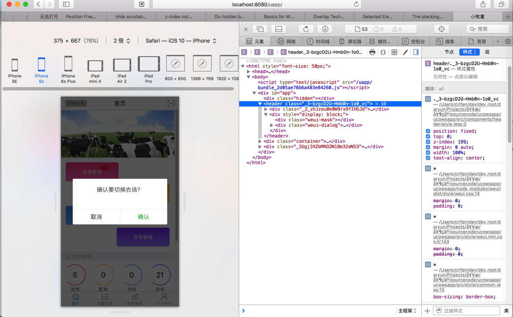Uncheck the z-index: 199 property checkbox
The width and height of the screenshot is (513, 317).
pos(428,142)
